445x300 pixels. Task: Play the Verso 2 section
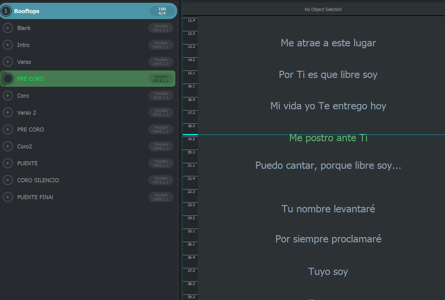pos(8,112)
